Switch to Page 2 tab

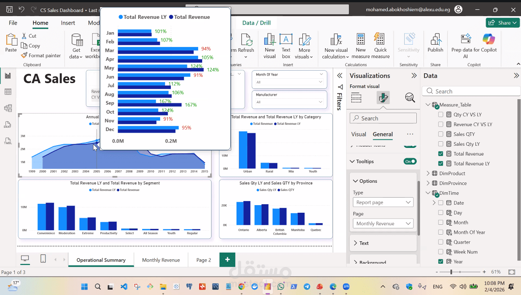(203, 260)
